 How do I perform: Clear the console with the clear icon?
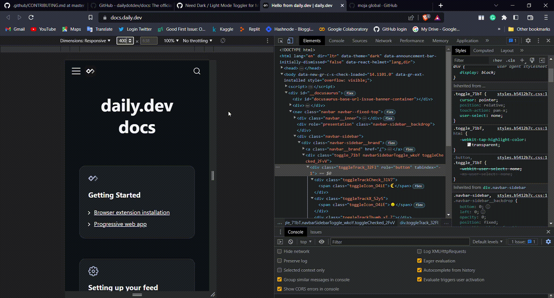pyautogui.click(x=290, y=242)
